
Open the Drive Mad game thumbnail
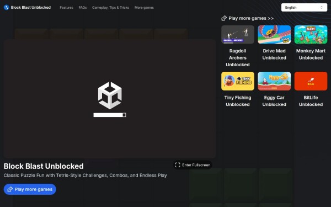(x=274, y=34)
